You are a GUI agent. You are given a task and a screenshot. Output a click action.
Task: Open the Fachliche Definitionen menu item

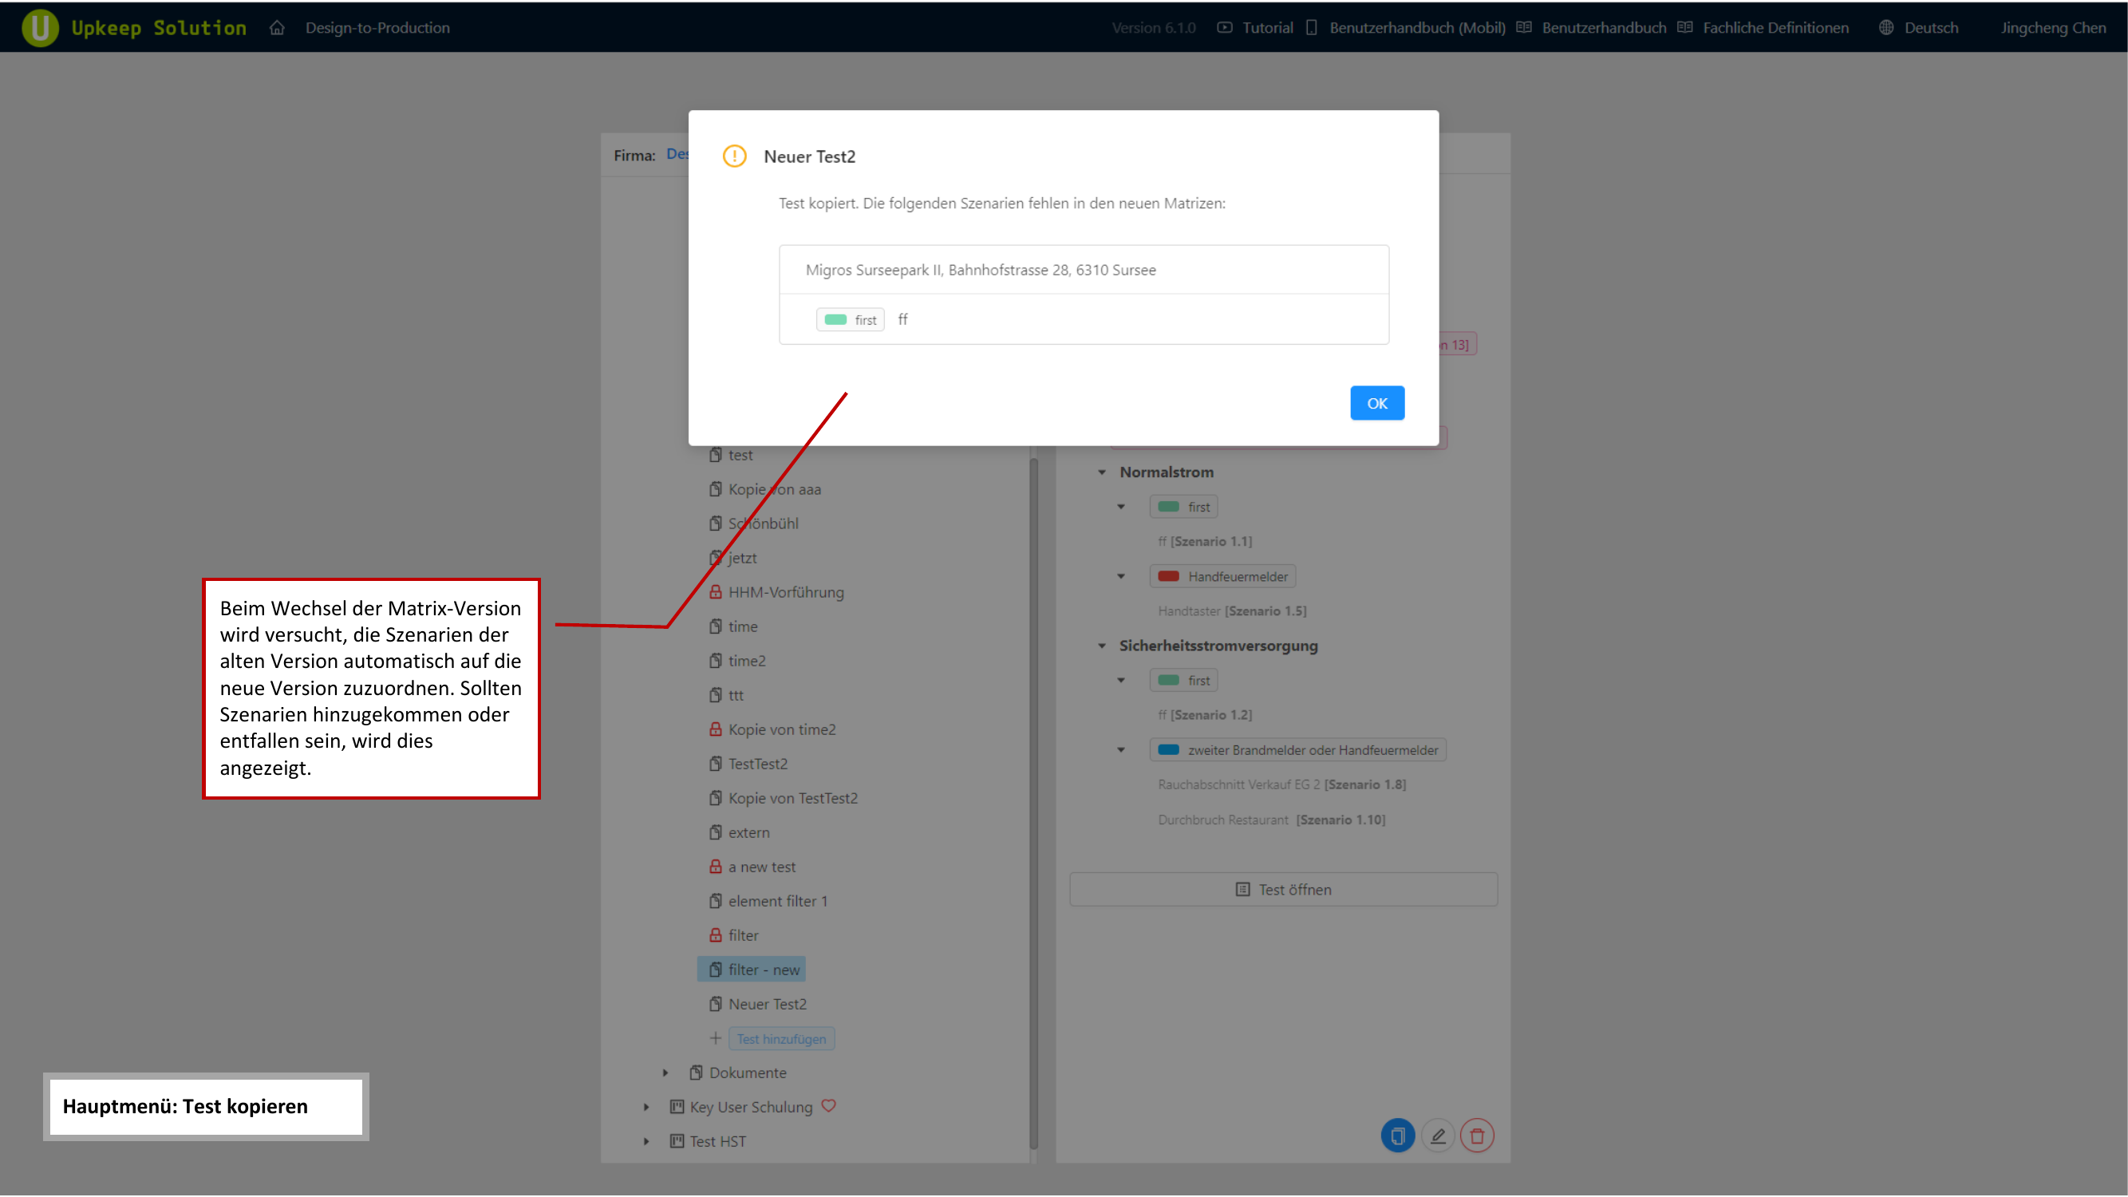pos(1776,27)
